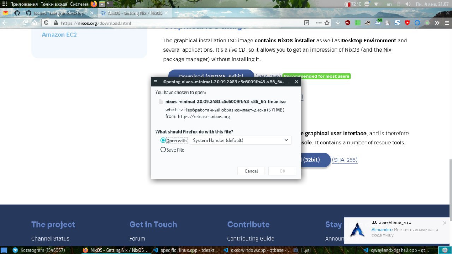Expand the System Handler (default) dropdown
The width and height of the screenshot is (452, 254).
pyautogui.click(x=240, y=140)
